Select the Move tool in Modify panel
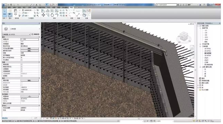 (x=44, y=15)
